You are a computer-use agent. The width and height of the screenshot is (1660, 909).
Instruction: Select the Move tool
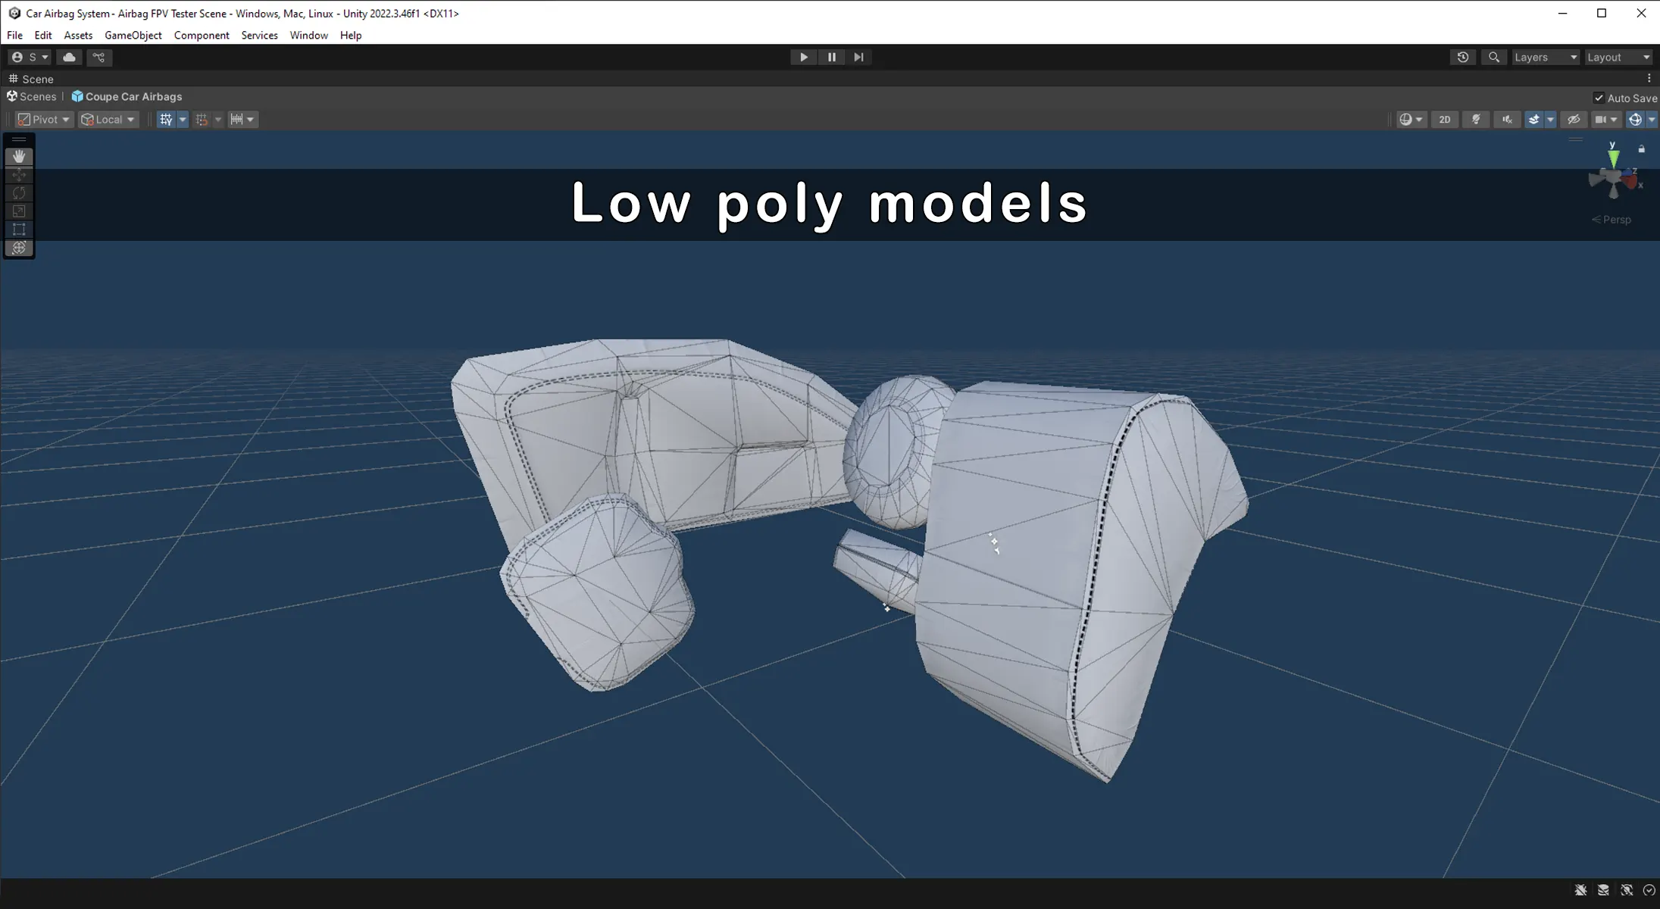coord(19,175)
